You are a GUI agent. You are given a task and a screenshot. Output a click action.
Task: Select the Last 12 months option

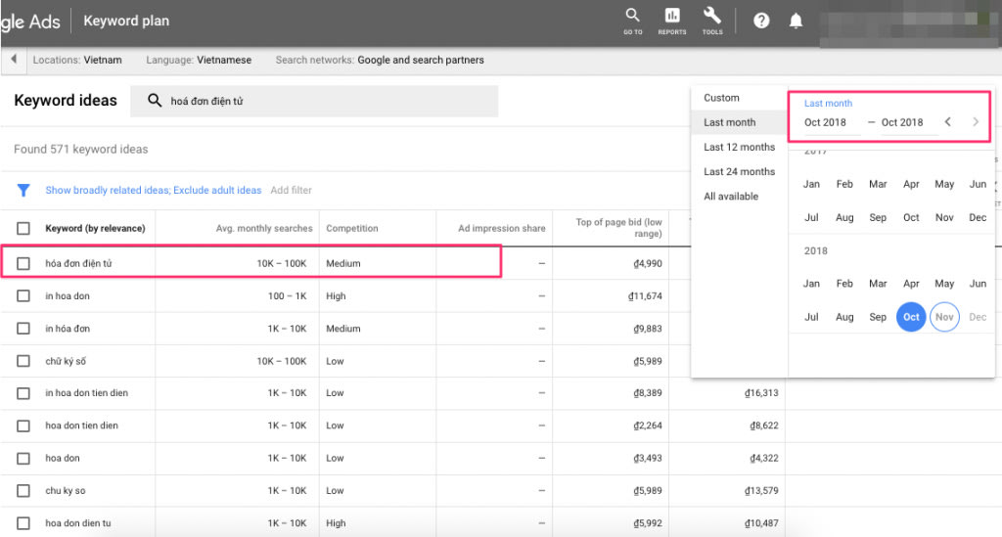coord(740,147)
